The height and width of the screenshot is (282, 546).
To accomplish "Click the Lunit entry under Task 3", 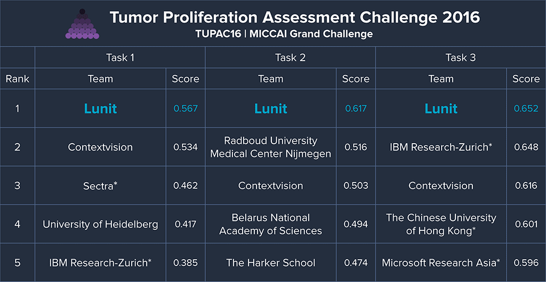I will coord(441,109).
